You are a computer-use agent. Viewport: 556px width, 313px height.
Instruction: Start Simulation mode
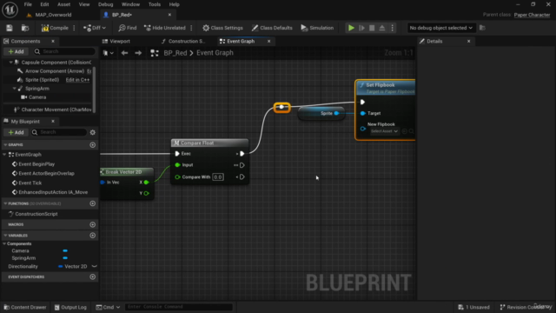(317, 28)
